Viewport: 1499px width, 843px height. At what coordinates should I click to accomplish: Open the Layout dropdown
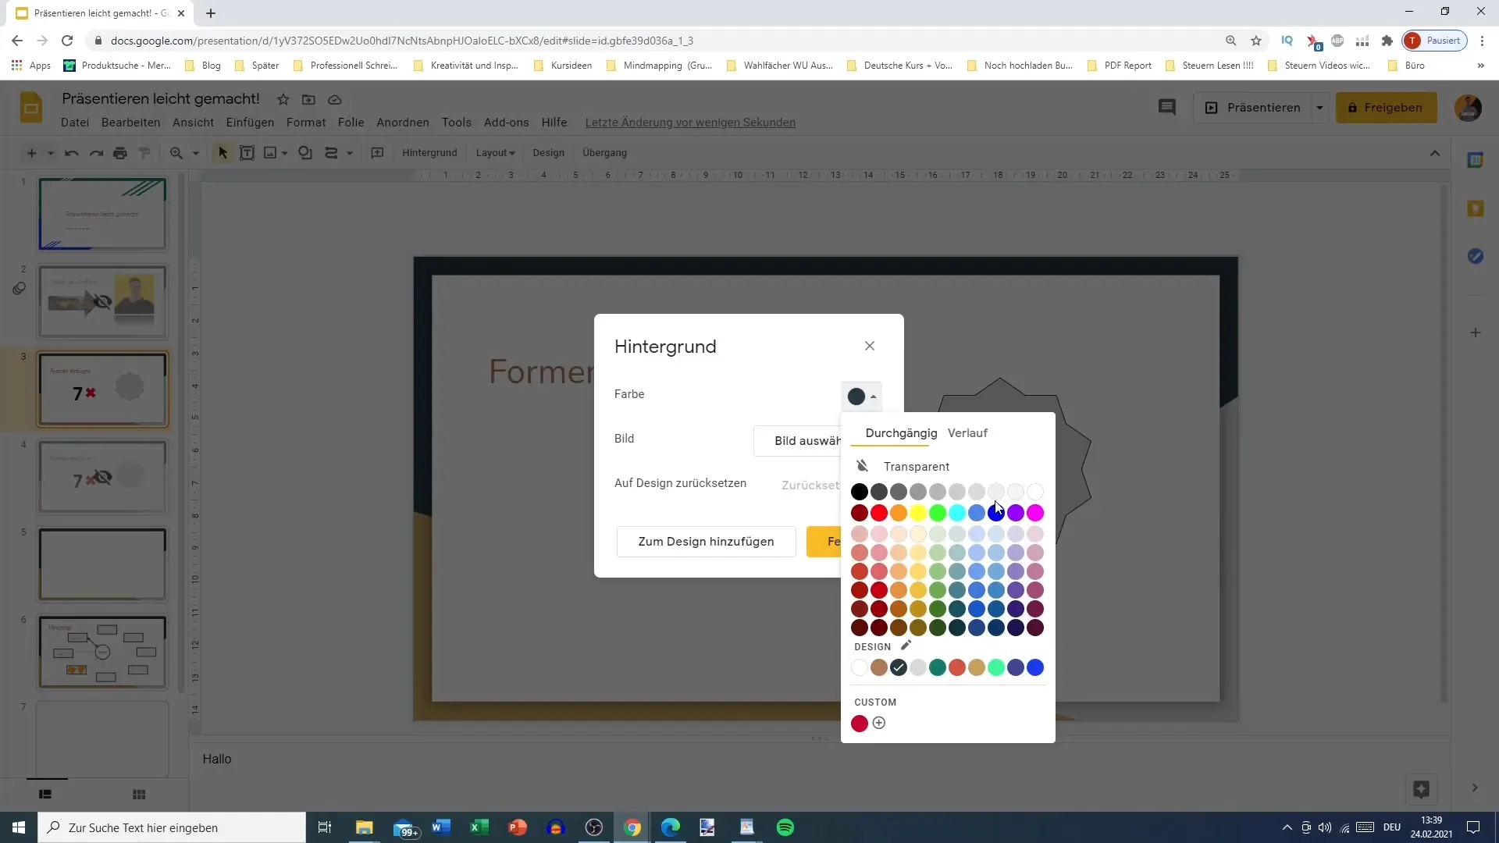(x=495, y=153)
